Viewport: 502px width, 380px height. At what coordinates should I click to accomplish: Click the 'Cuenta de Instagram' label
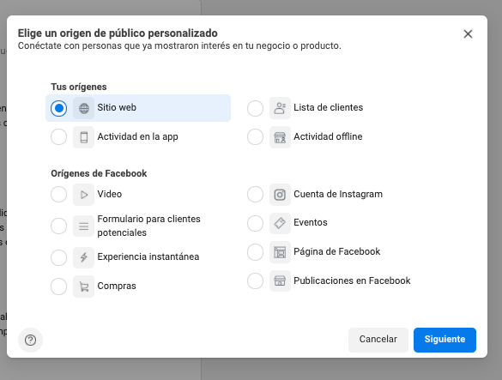point(338,194)
